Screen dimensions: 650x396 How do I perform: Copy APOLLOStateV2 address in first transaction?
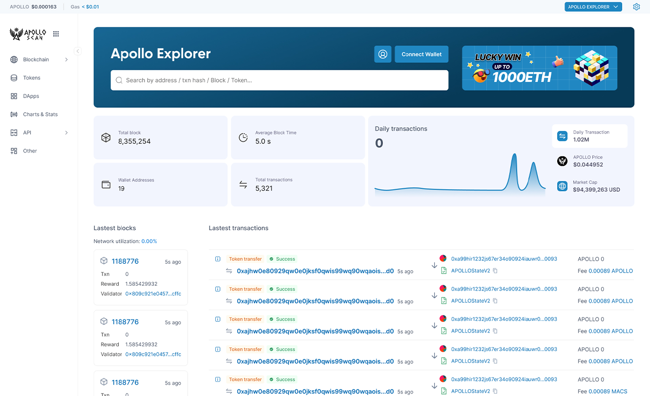point(495,271)
